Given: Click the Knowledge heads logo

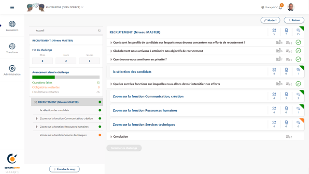Looking at the screenshot, I should (36, 7).
